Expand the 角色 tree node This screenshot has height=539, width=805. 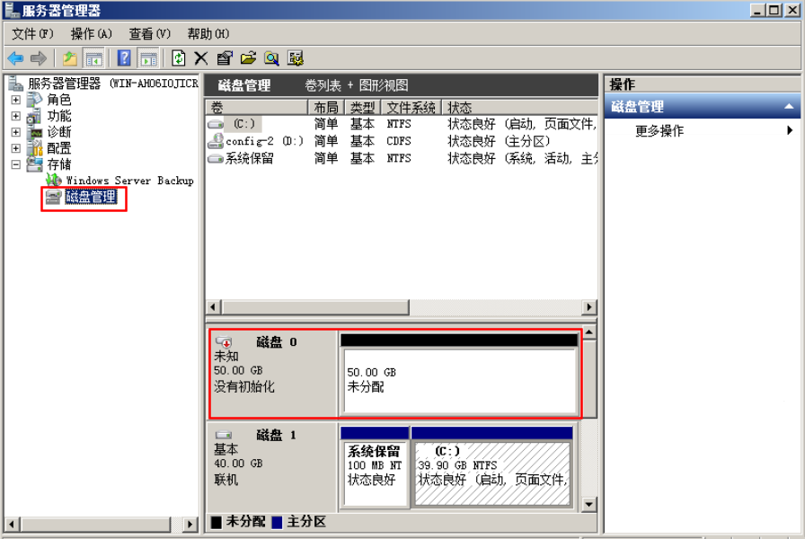point(15,100)
